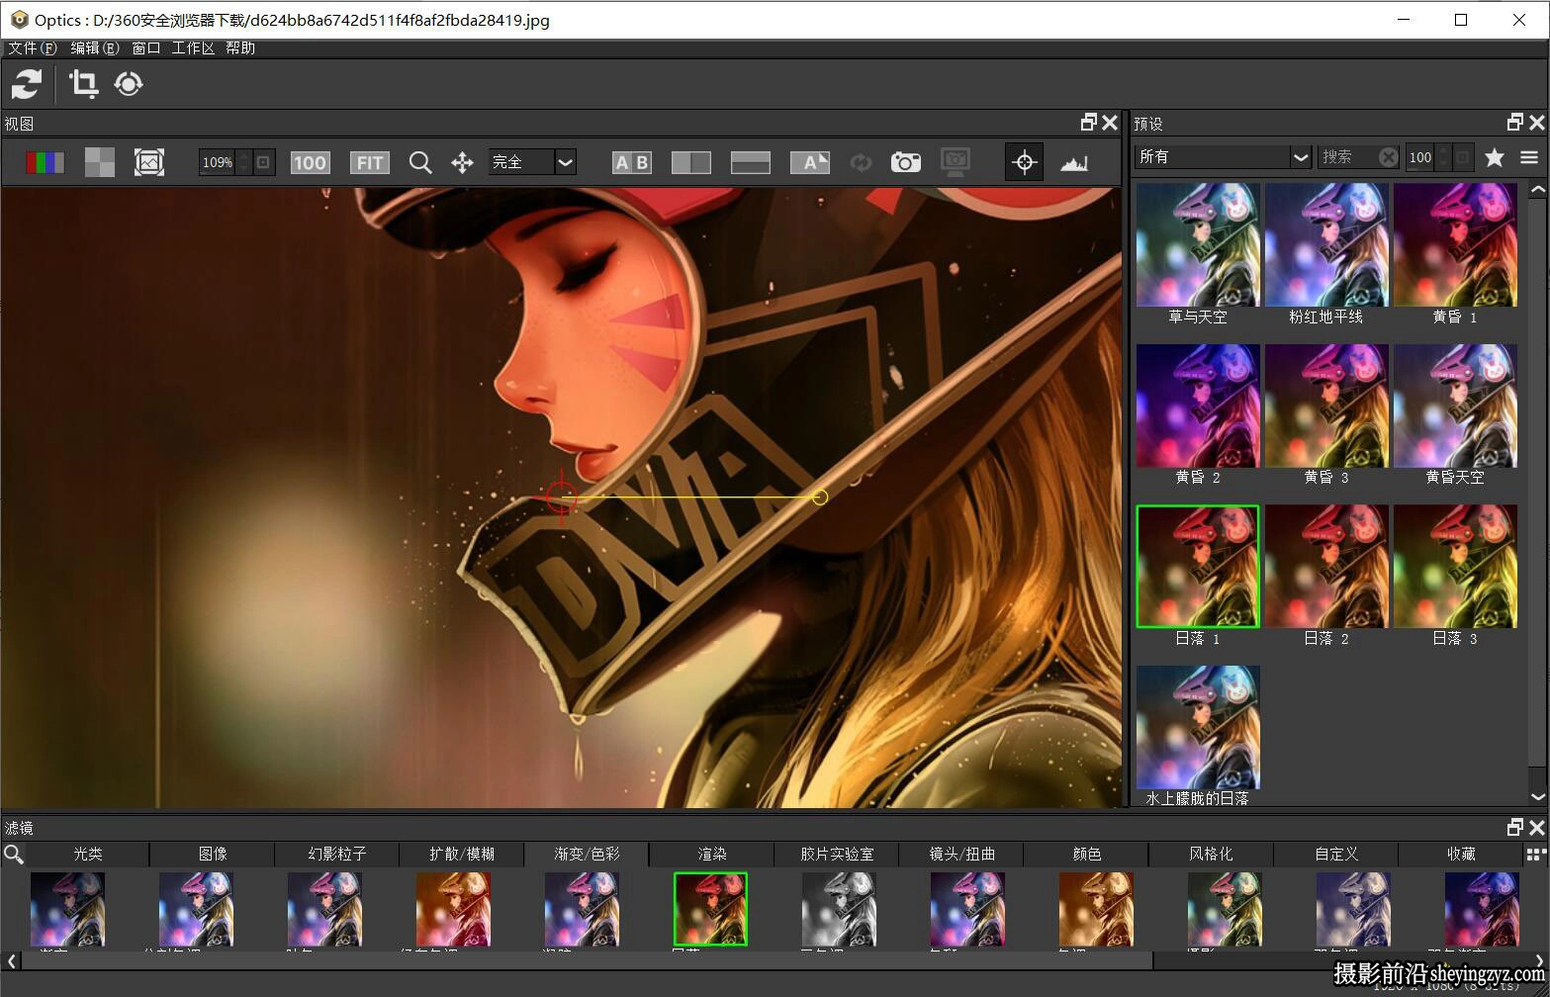This screenshot has width=1550, height=997.
Task: Toggle the horizontal split comparison view
Action: [751, 162]
